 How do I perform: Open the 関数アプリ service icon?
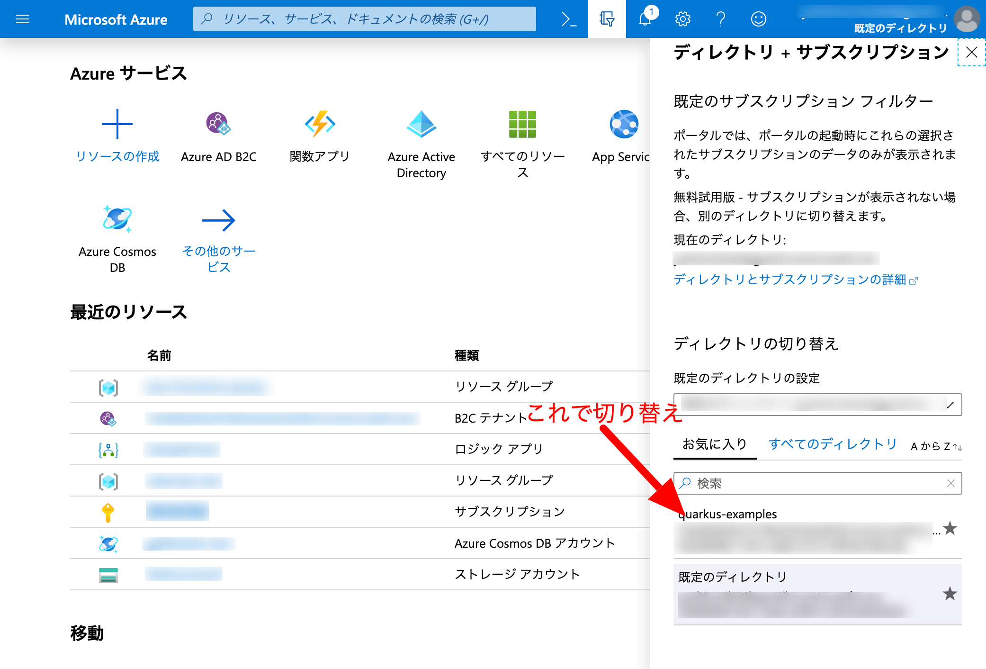319,124
